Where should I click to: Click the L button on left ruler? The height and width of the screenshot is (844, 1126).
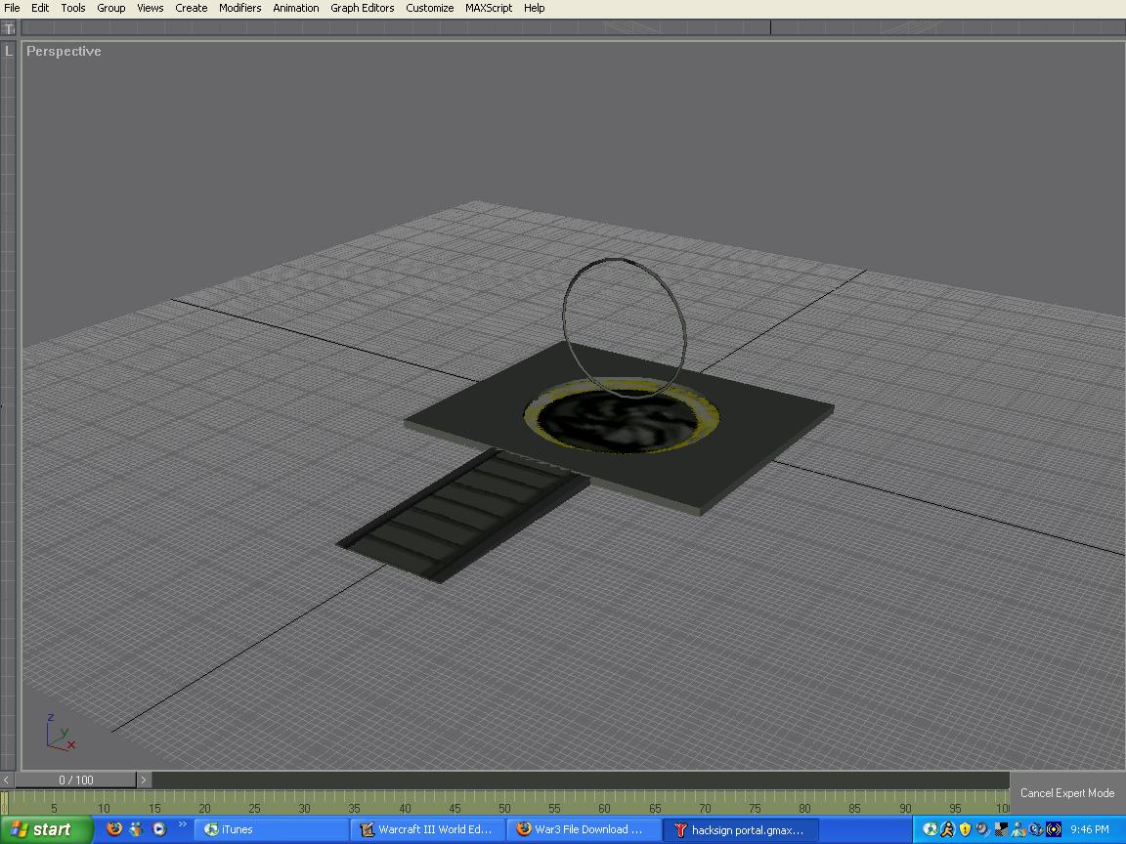tap(9, 52)
